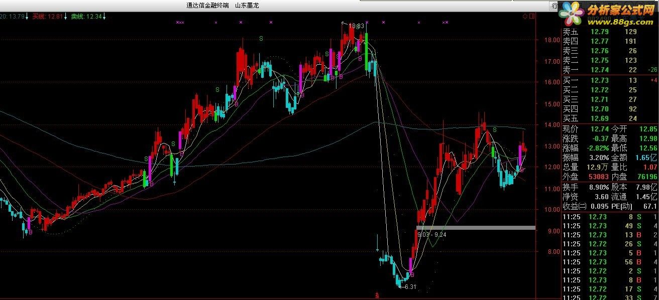Click the 现价 12.74 value
This screenshot has height=300, width=659.
pyautogui.click(x=600, y=129)
